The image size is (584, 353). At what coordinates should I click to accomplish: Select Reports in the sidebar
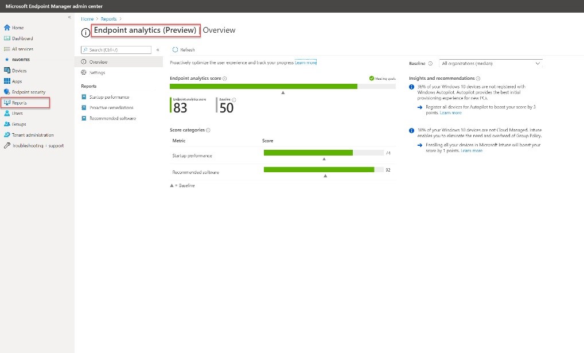19,103
